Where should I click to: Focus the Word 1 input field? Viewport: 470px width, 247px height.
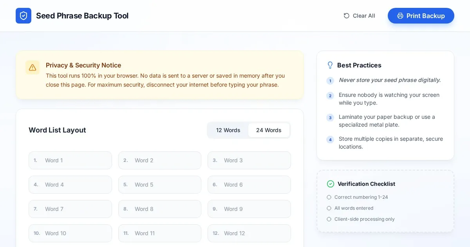tap(74, 160)
